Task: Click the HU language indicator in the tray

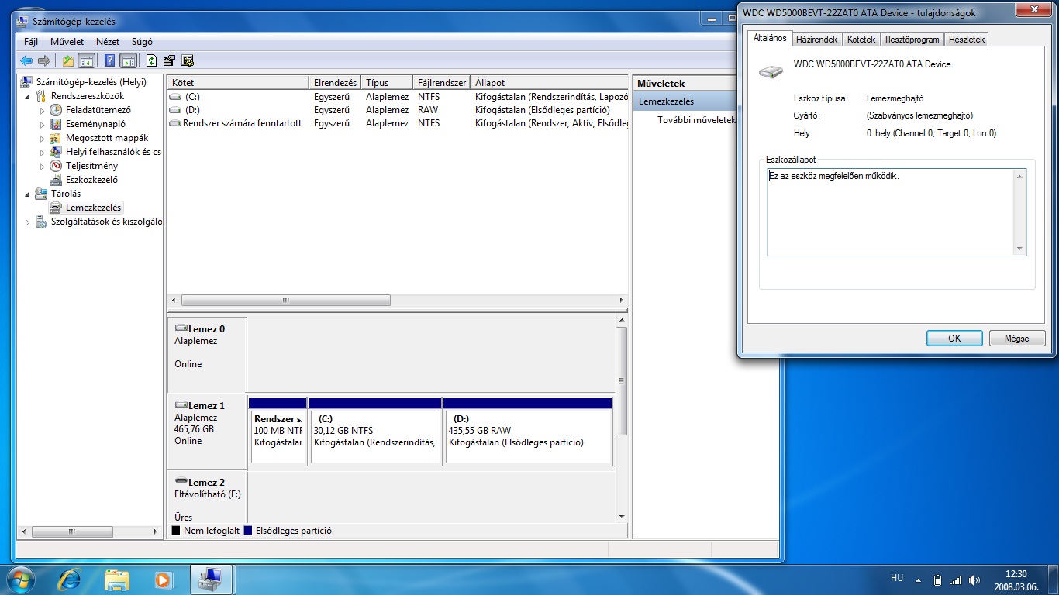Action: pyautogui.click(x=897, y=579)
